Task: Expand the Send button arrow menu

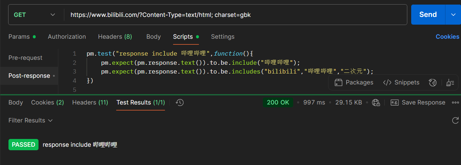Action: 453,14
